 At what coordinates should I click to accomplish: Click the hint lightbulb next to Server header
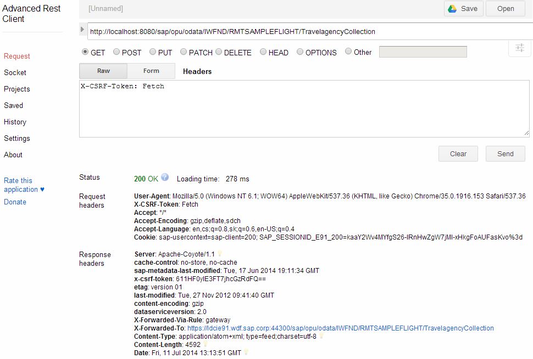pos(219,254)
